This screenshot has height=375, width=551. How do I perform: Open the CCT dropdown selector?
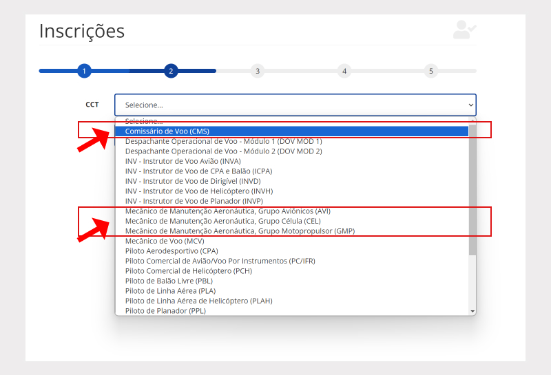point(295,105)
